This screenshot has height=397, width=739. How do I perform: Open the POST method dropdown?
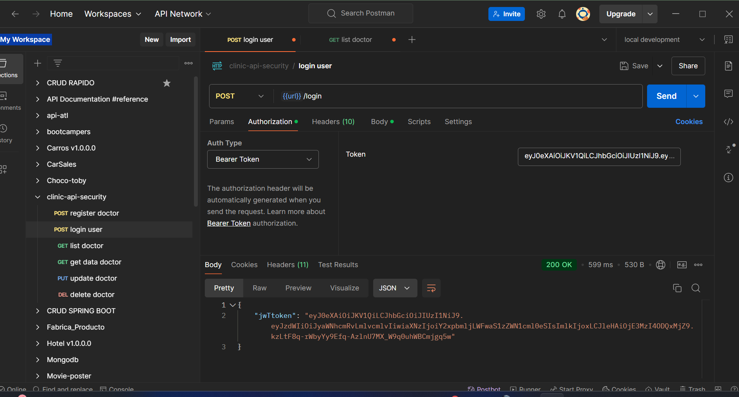[240, 96]
